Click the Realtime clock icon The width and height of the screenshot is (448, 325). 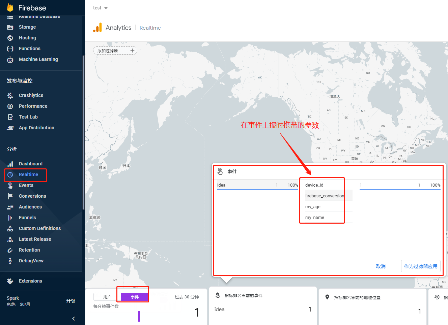point(10,174)
